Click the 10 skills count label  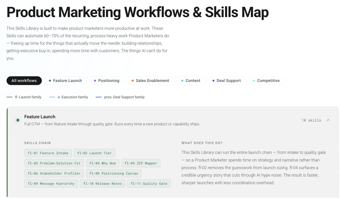click(x=311, y=120)
